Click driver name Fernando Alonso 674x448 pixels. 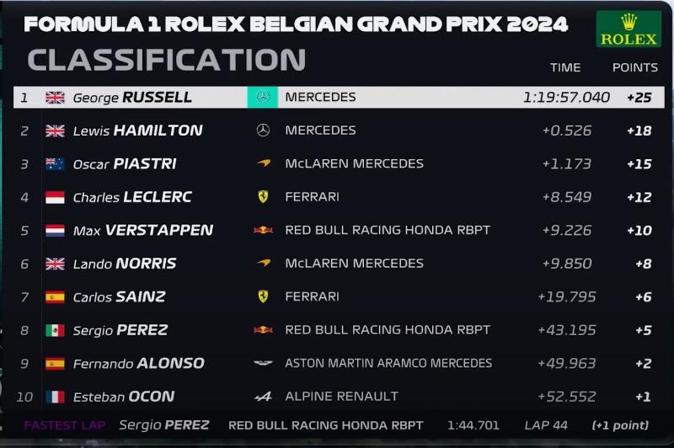[139, 364]
